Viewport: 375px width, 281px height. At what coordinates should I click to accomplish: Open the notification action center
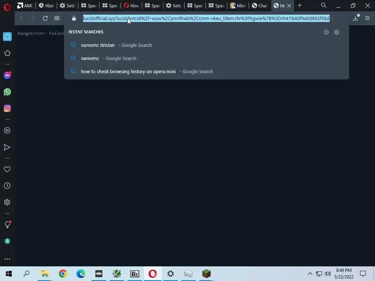[x=363, y=274]
